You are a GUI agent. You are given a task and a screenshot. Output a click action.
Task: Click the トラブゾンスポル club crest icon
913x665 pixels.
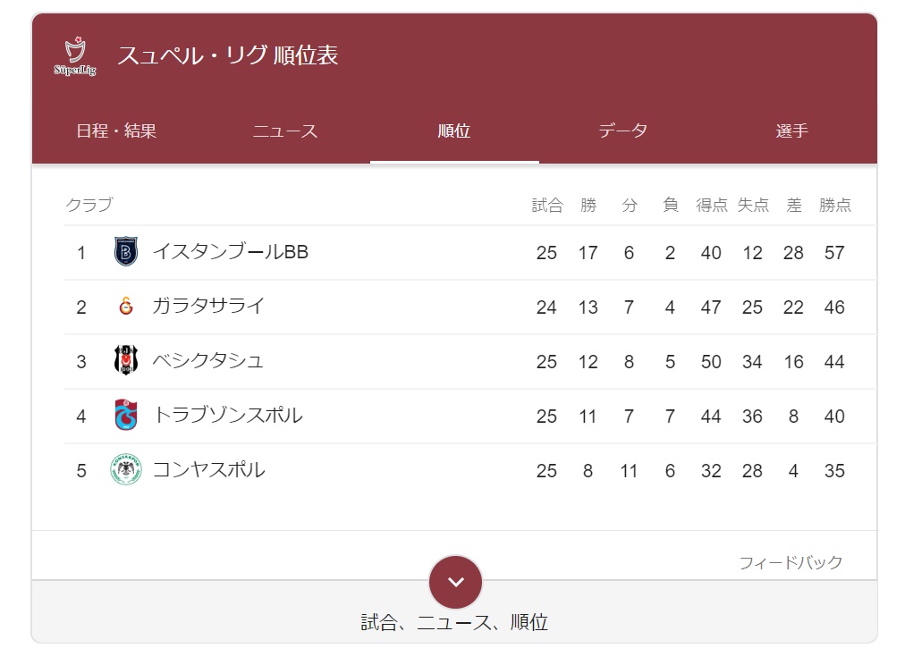126,415
